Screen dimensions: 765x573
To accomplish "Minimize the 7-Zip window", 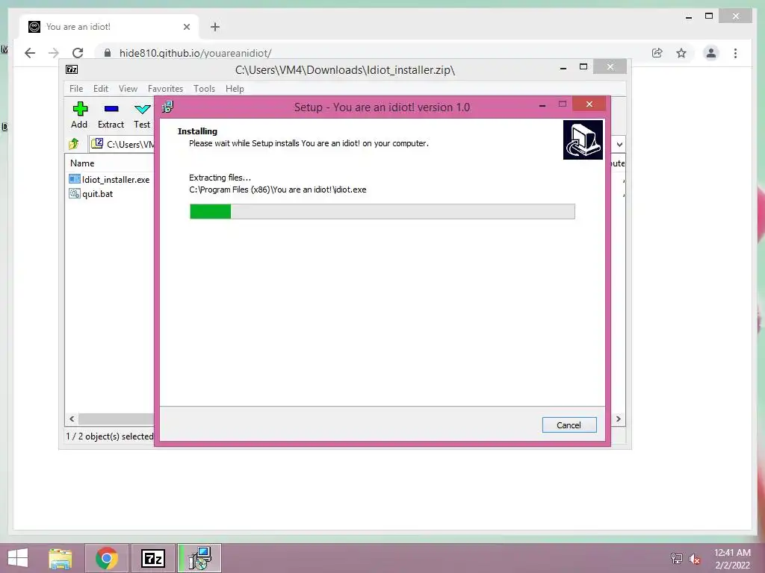I will [x=563, y=67].
